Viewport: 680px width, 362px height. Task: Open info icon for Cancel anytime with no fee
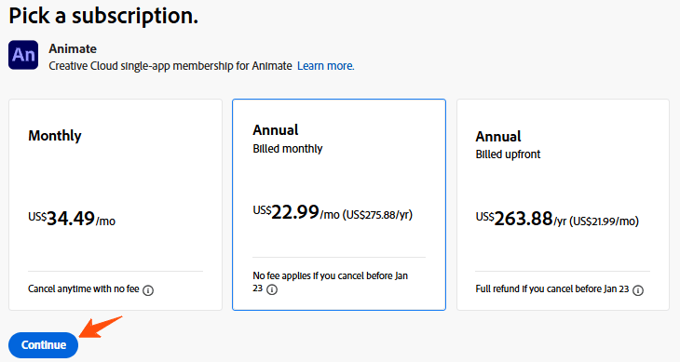(x=148, y=290)
